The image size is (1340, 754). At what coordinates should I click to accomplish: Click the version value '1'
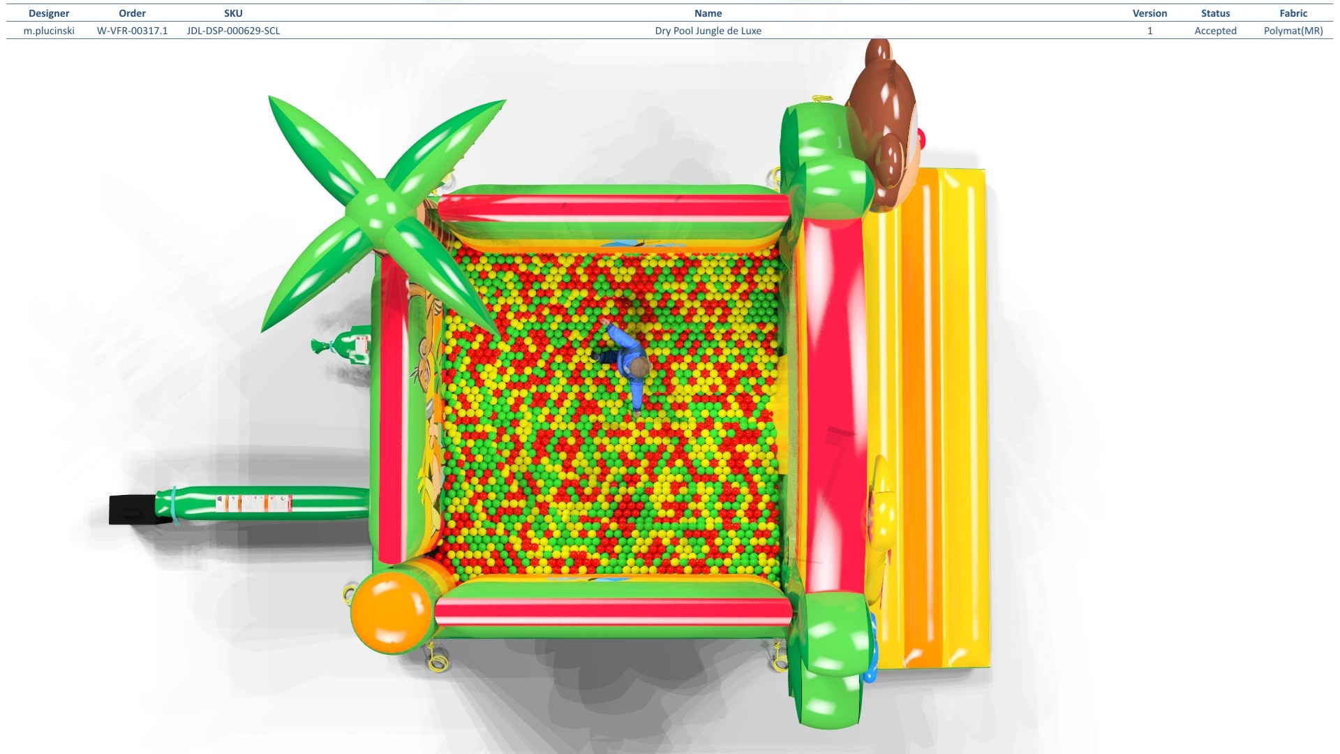pos(1149,31)
